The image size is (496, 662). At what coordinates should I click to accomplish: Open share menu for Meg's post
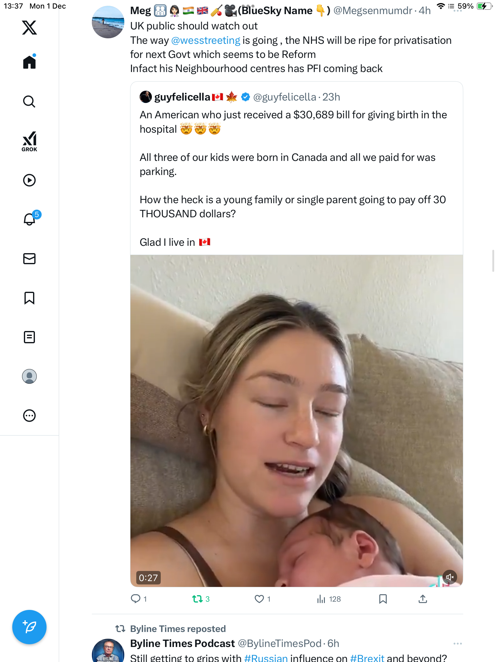tap(423, 599)
